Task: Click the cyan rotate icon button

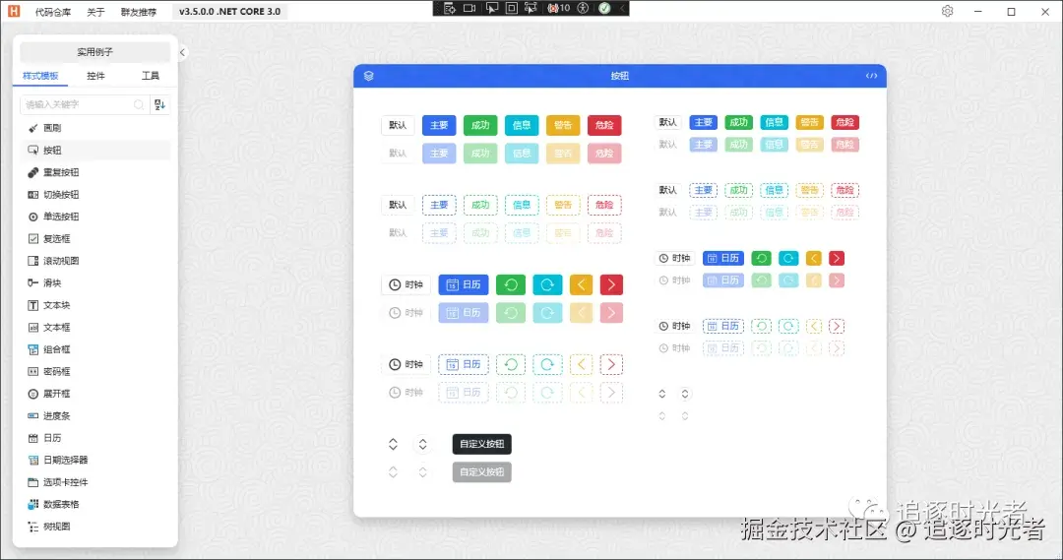Action: [x=547, y=284]
